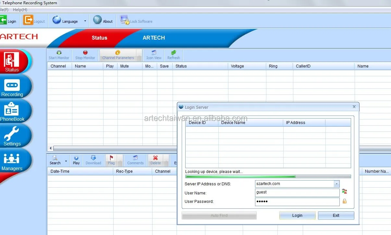This screenshot has height=235, width=391.
Task: Open the PhoneBook sidebar section
Action: pos(12,110)
